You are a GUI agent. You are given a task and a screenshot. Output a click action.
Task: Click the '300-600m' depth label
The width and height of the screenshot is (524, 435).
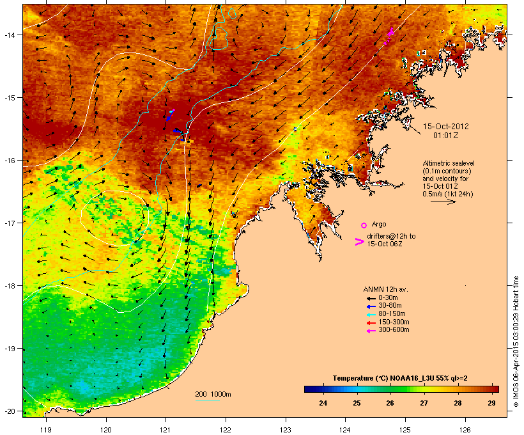[x=394, y=330]
